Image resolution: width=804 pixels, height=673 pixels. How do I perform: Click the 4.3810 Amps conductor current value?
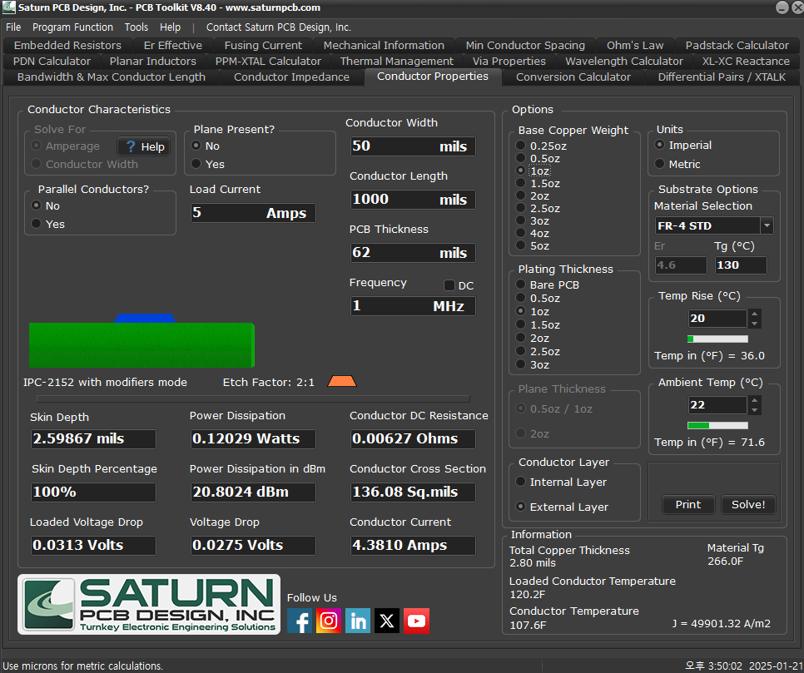pos(413,546)
